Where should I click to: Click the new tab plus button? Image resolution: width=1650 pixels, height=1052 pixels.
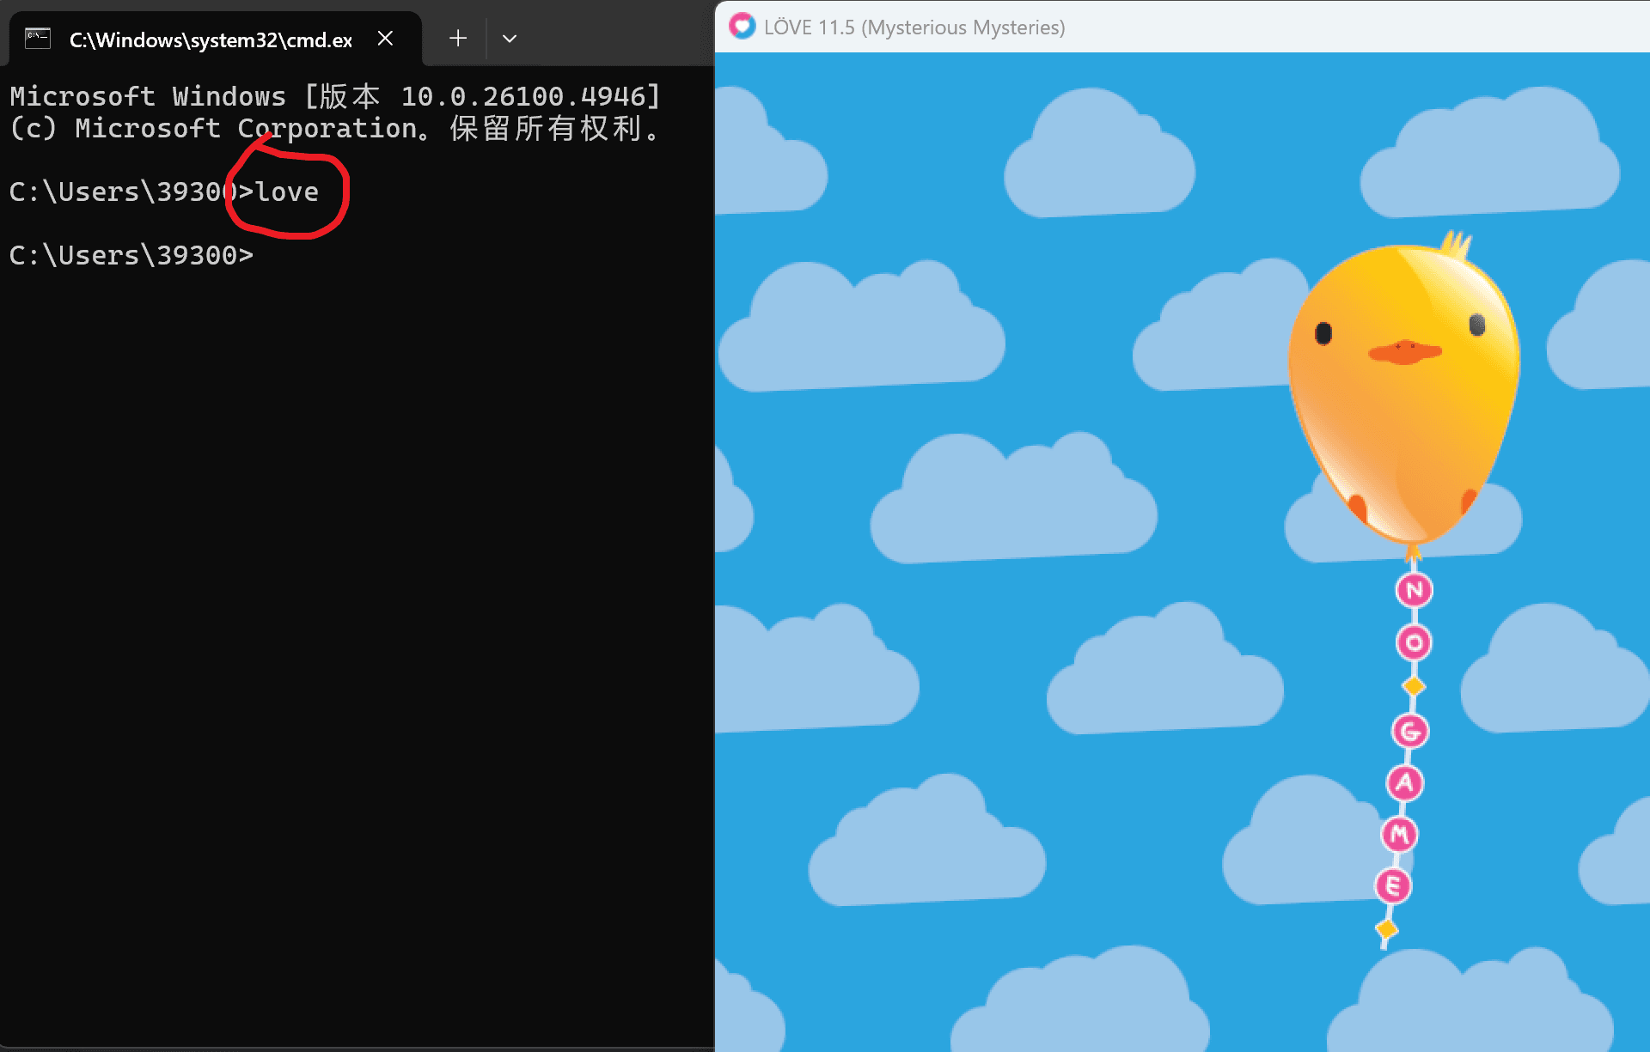457,38
